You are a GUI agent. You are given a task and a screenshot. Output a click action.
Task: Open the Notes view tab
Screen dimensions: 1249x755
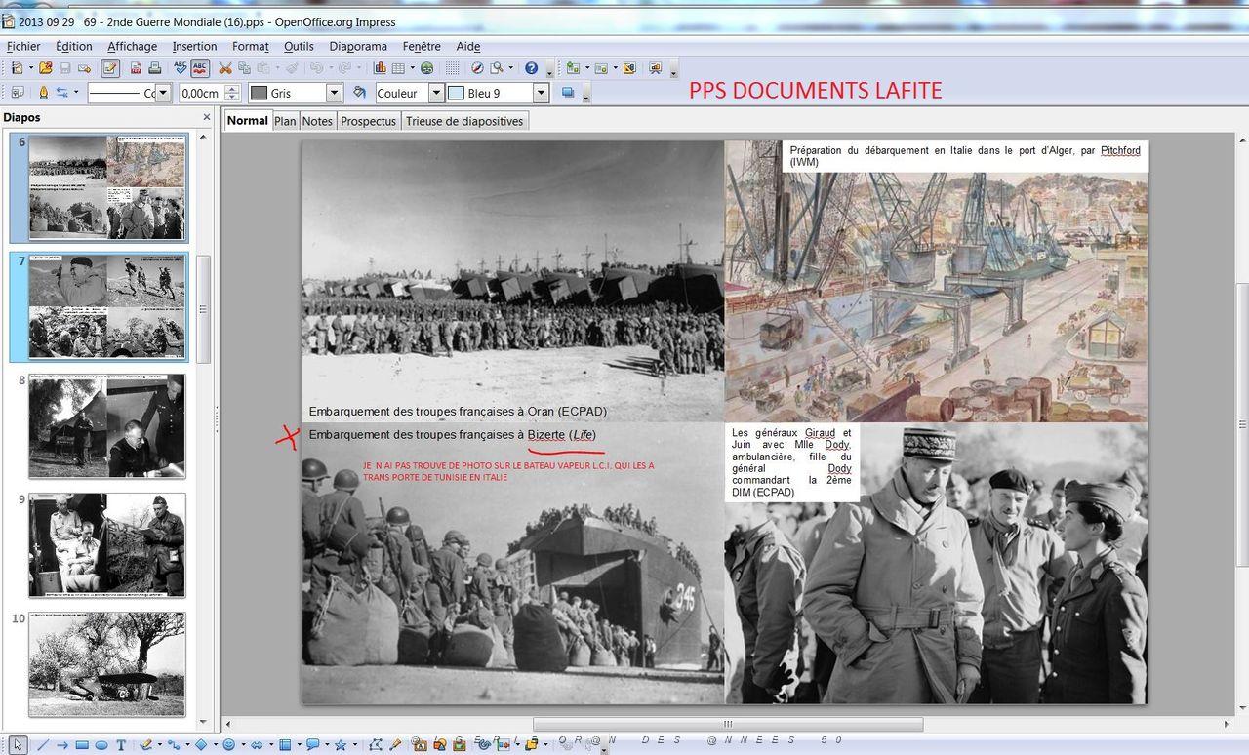click(317, 121)
